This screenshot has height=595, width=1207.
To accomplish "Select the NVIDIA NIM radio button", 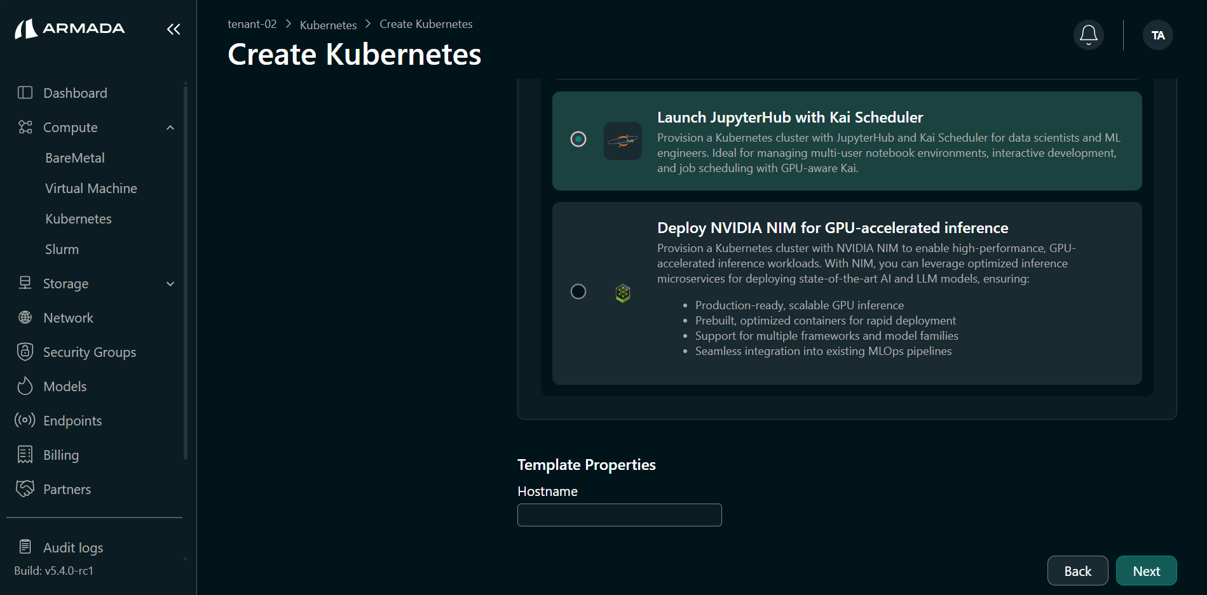I will (x=578, y=291).
